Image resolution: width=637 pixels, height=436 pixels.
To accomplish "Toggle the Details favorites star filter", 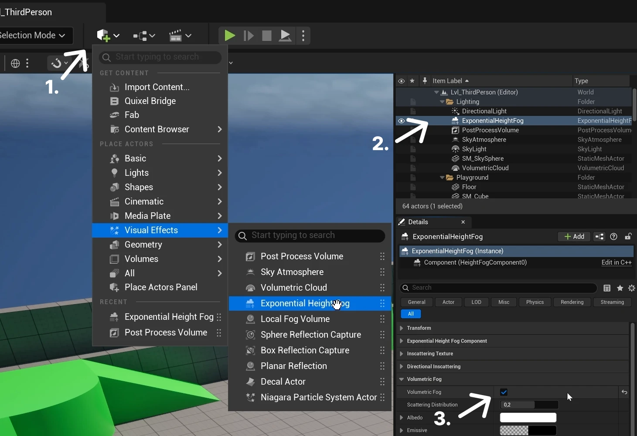I will coord(620,288).
